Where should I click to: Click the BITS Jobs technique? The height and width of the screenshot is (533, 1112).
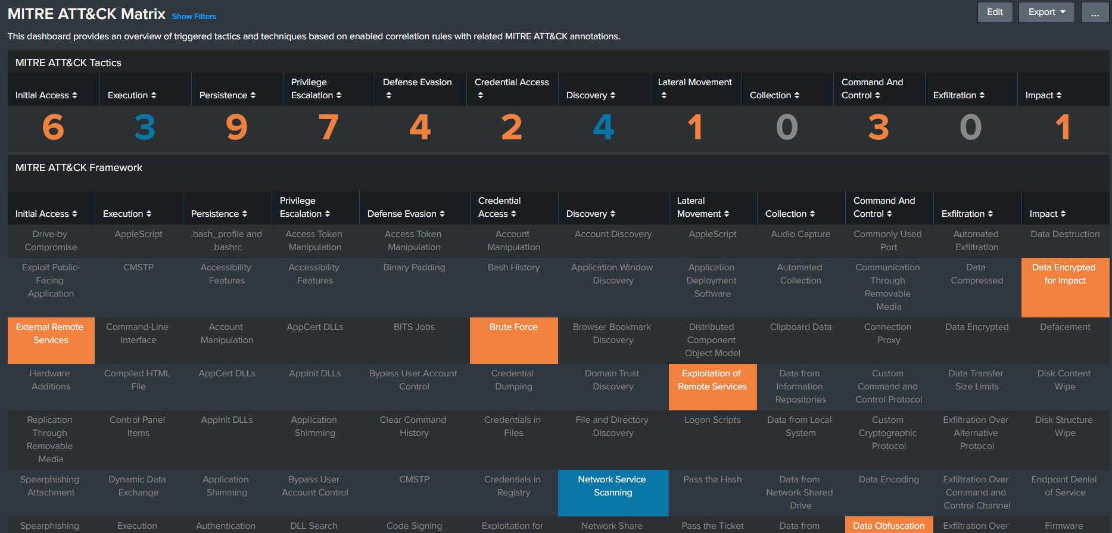click(x=414, y=327)
